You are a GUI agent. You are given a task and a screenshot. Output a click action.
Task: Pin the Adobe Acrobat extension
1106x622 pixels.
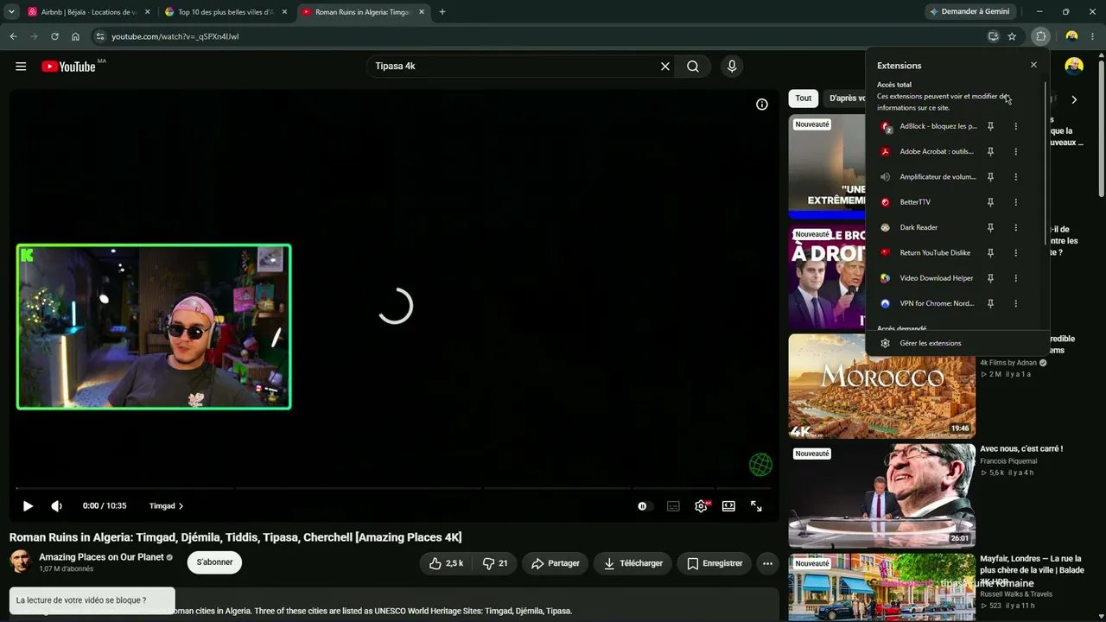tap(990, 151)
